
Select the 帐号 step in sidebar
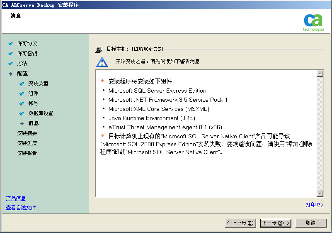pos(33,103)
